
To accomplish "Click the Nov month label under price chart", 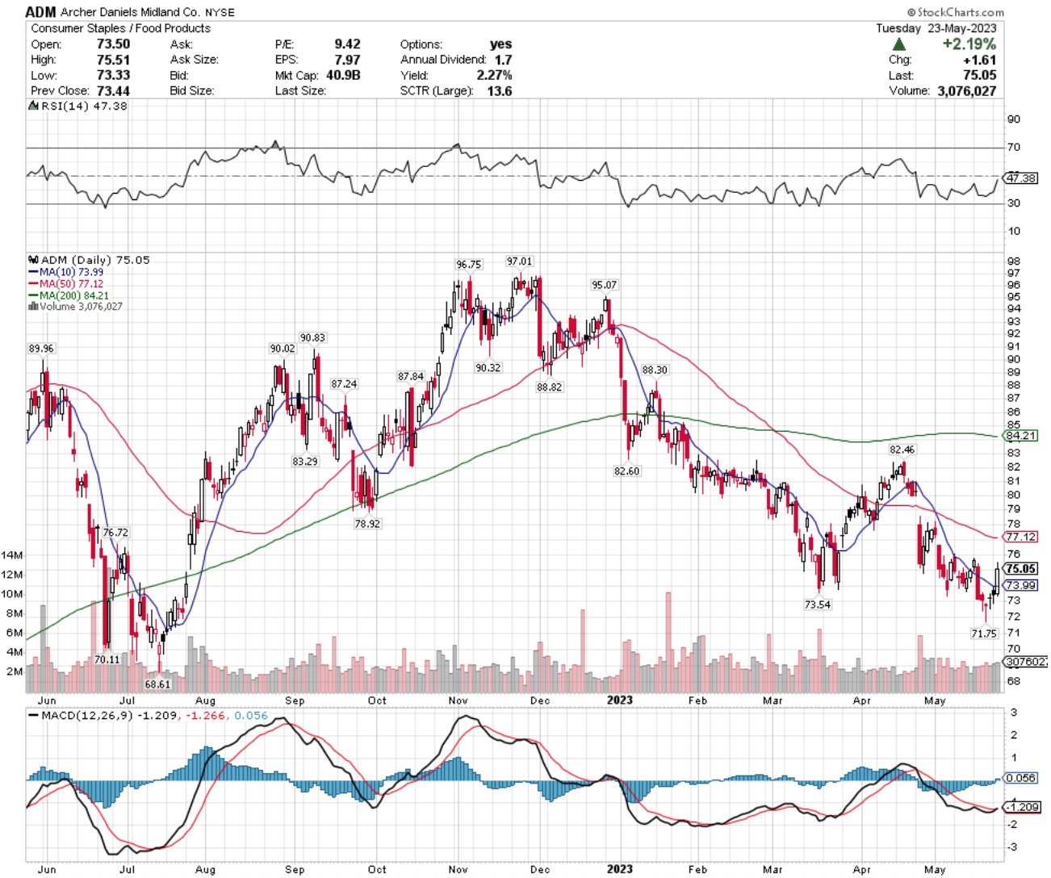I will pos(458,700).
